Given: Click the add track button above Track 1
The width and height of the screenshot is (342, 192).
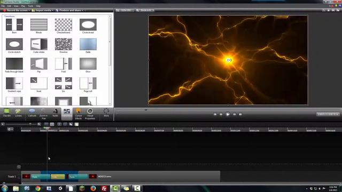Looking at the screenshot, I should [x=19, y=167].
